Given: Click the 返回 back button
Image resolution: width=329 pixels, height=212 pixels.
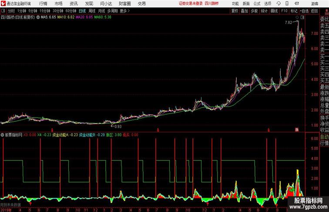Looking at the screenshot, I should pos(314,11).
